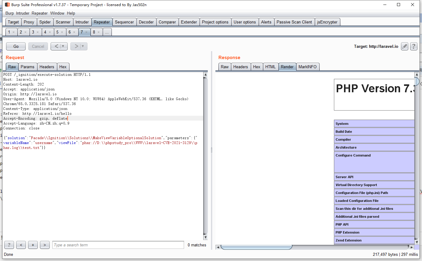
Task: Switch to the Comparer tab
Action: point(167,22)
